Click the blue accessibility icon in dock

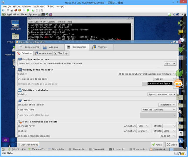[181, 140]
